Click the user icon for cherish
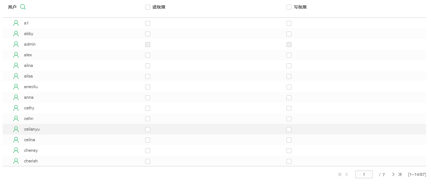Screen dimensions: 431x184 (x=16, y=161)
